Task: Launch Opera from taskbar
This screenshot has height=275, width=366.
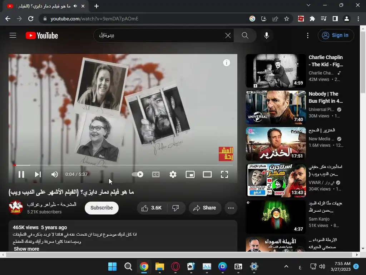Action: tap(175, 266)
